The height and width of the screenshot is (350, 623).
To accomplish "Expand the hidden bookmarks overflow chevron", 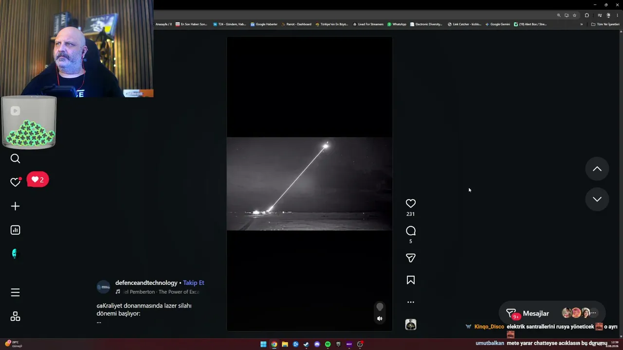I will point(581,24).
